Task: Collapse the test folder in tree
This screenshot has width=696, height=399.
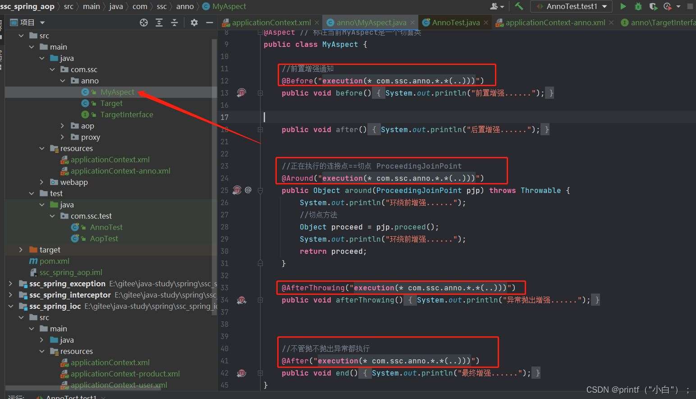Action: click(x=32, y=193)
